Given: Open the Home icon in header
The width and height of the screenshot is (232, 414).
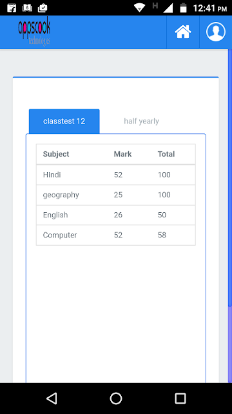Looking at the screenshot, I should tap(183, 32).
